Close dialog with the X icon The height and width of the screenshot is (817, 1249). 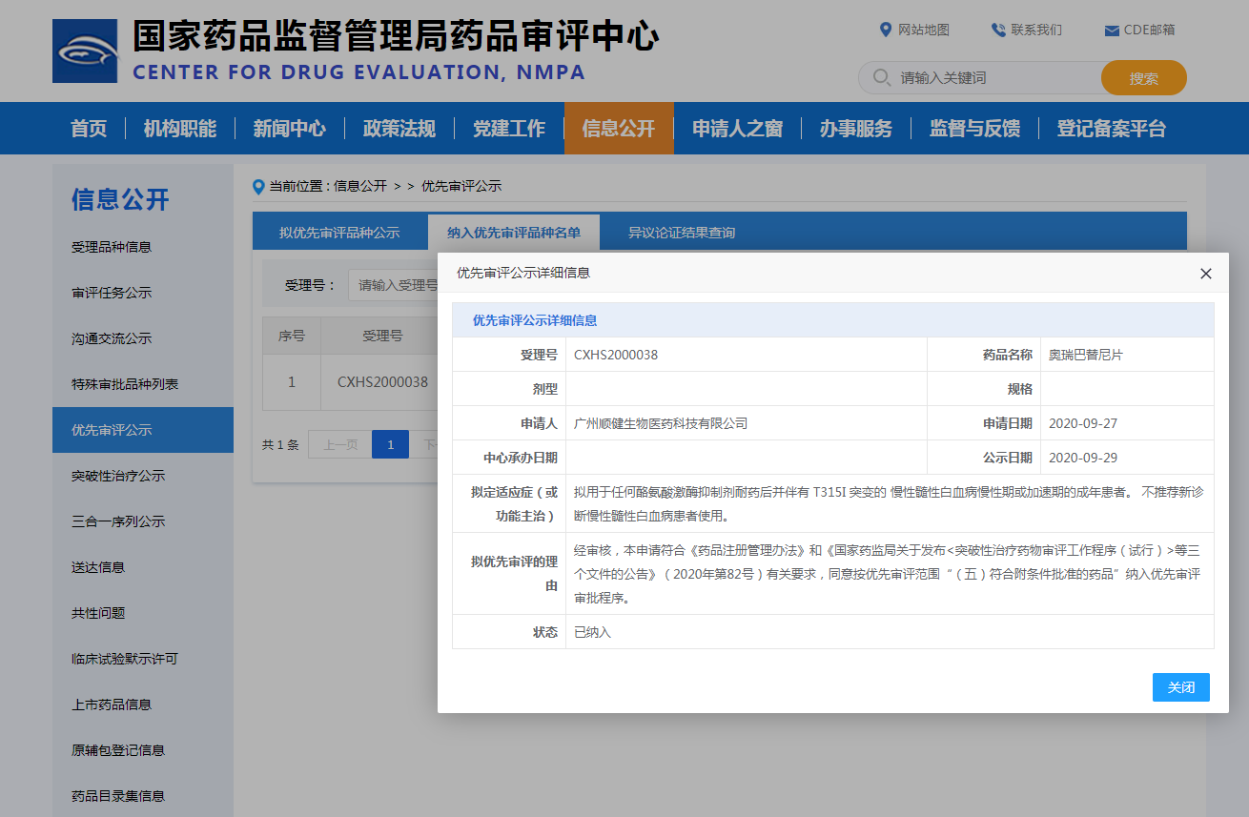tap(1205, 274)
